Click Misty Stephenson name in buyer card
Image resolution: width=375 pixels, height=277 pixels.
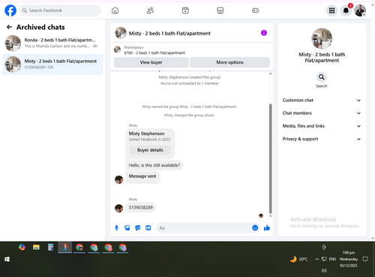coord(146,134)
